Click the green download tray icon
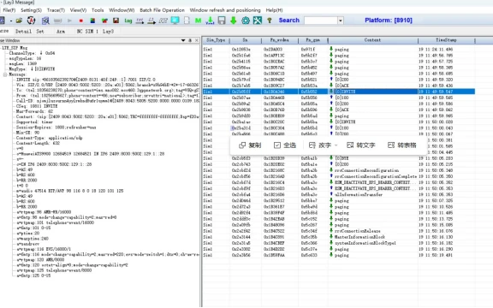This screenshot has width=493, height=308. (x=210, y=21)
